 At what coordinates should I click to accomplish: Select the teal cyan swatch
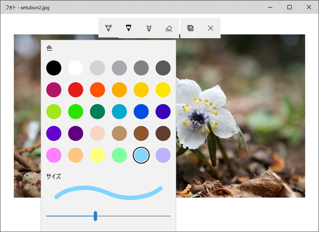click(119, 111)
